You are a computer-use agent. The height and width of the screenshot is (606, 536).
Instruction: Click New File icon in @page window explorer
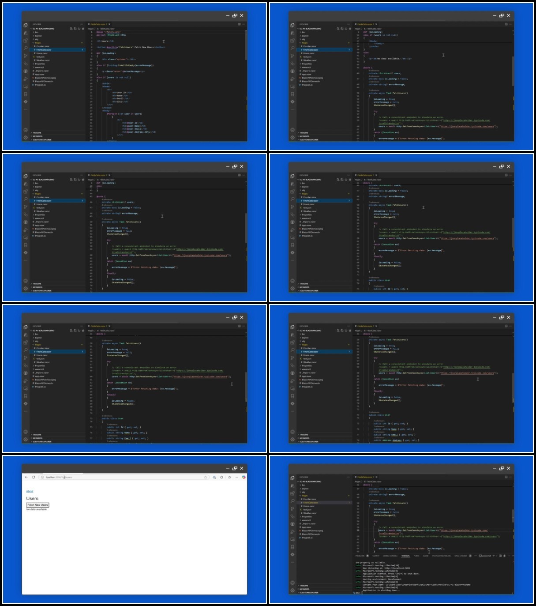click(71, 29)
